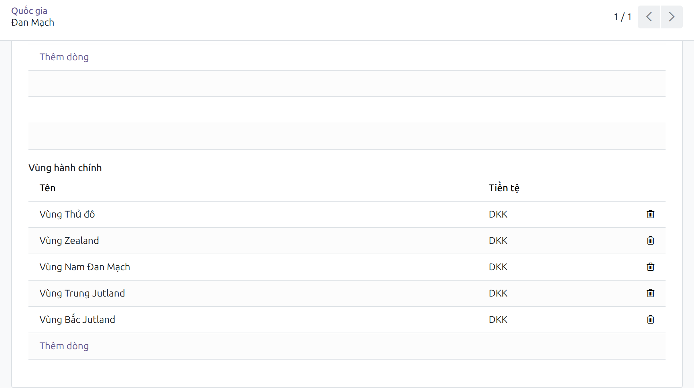Sort by the Tên column header
The height and width of the screenshot is (388, 694).
(x=48, y=188)
